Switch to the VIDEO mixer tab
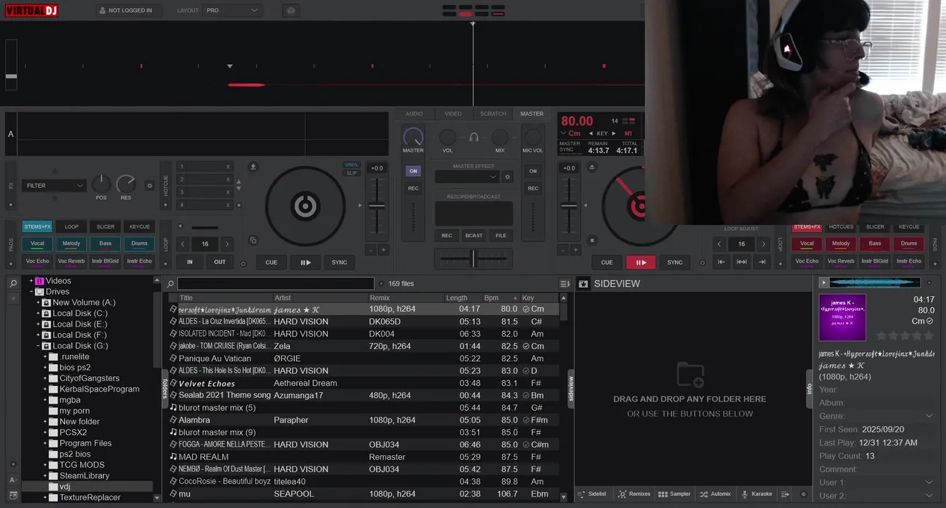The height and width of the screenshot is (508, 946). [453, 114]
